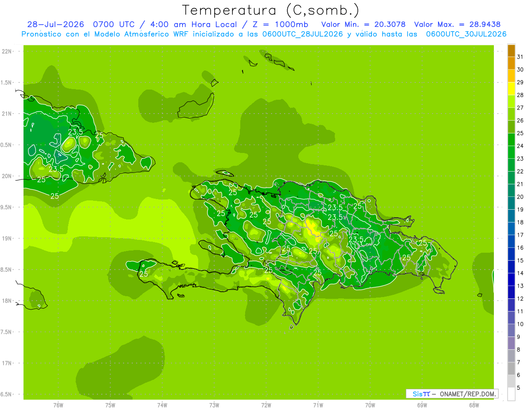Click "25" contour label on Haiti's southwestern peninsula tip
Viewport: 532px width, 411px height.
pyautogui.click(x=144, y=274)
